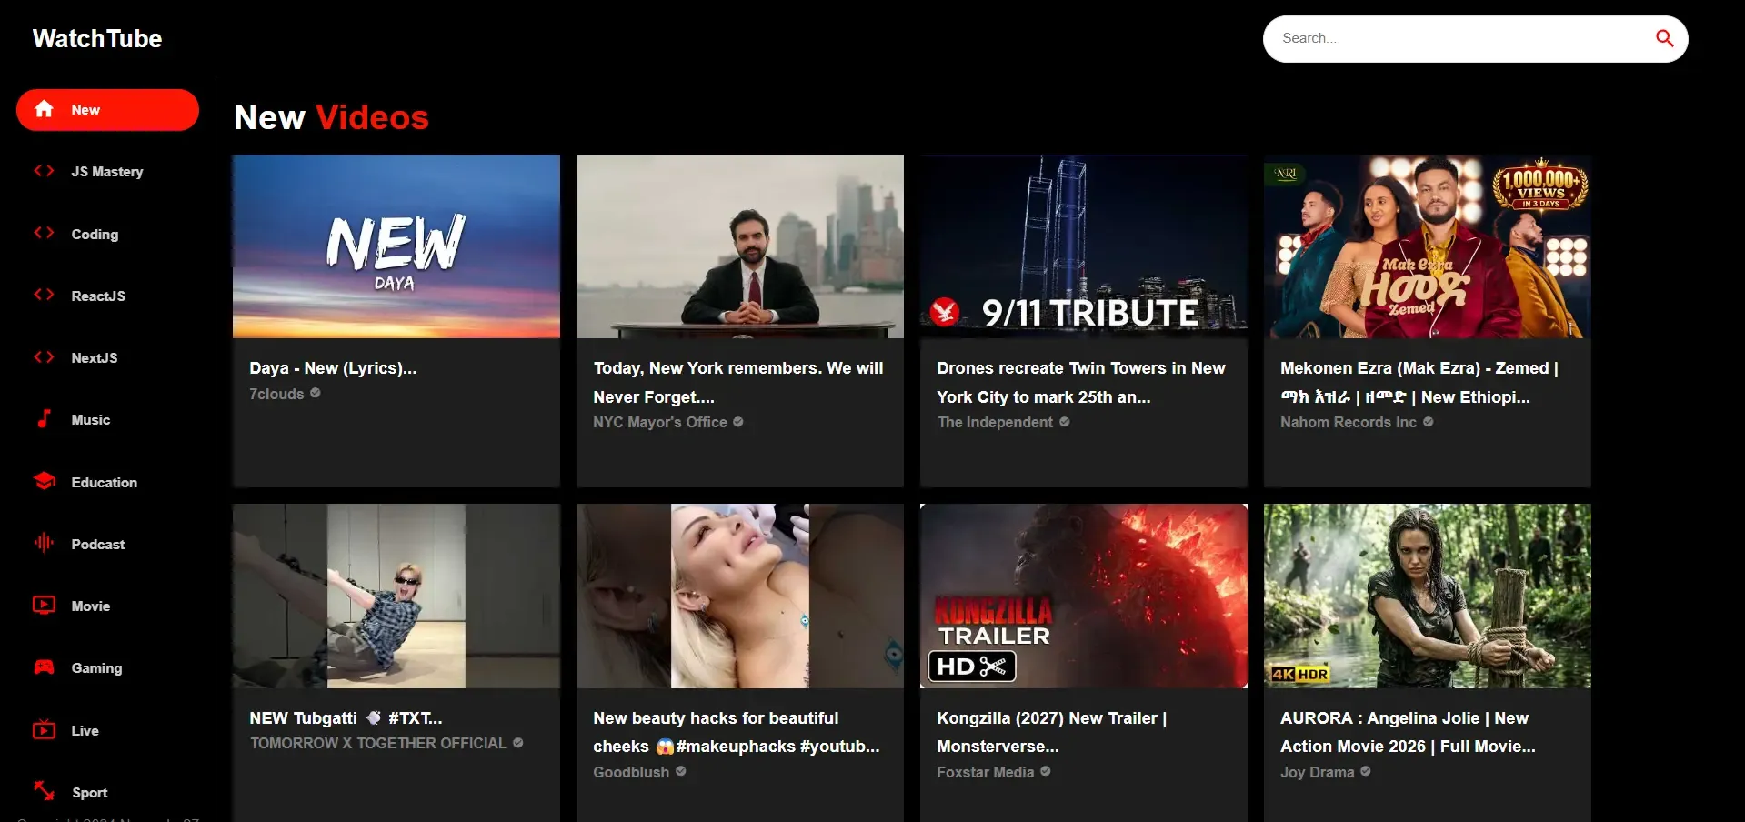Click 'AURORA : Angelina Jolie' video title
Viewport: 1745px width, 822px height.
point(1408,732)
